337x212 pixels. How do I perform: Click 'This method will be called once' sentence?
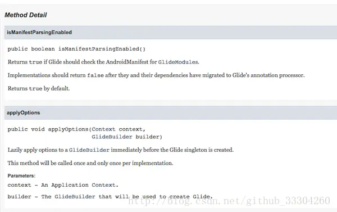pyautogui.click(x=90, y=163)
